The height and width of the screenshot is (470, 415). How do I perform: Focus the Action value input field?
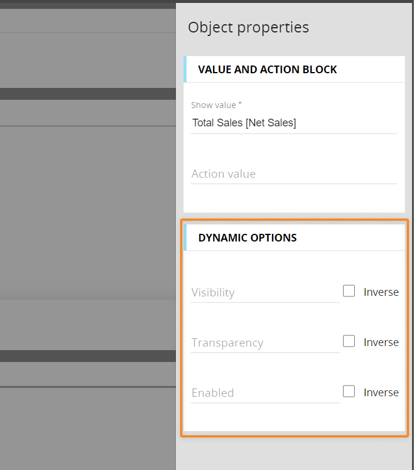point(294,174)
